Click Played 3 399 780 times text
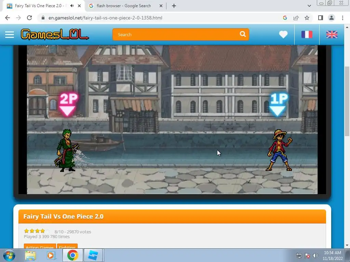 pos(46,237)
